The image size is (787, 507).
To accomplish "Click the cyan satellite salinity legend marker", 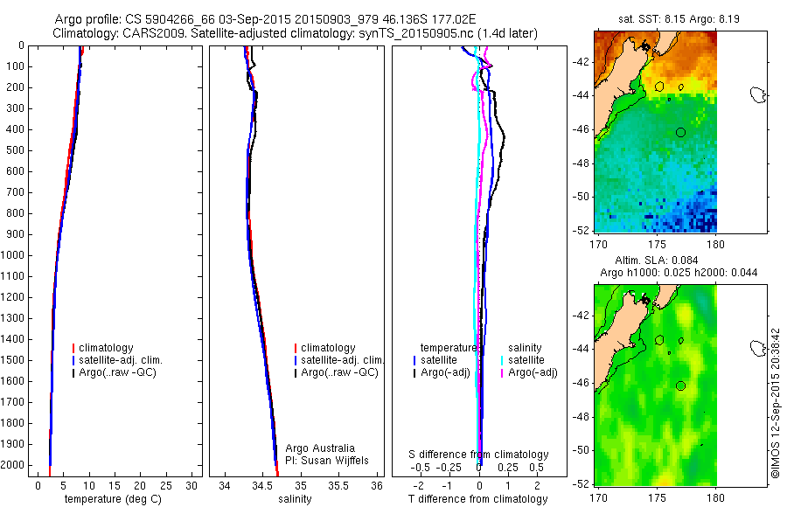I will 503,360.
